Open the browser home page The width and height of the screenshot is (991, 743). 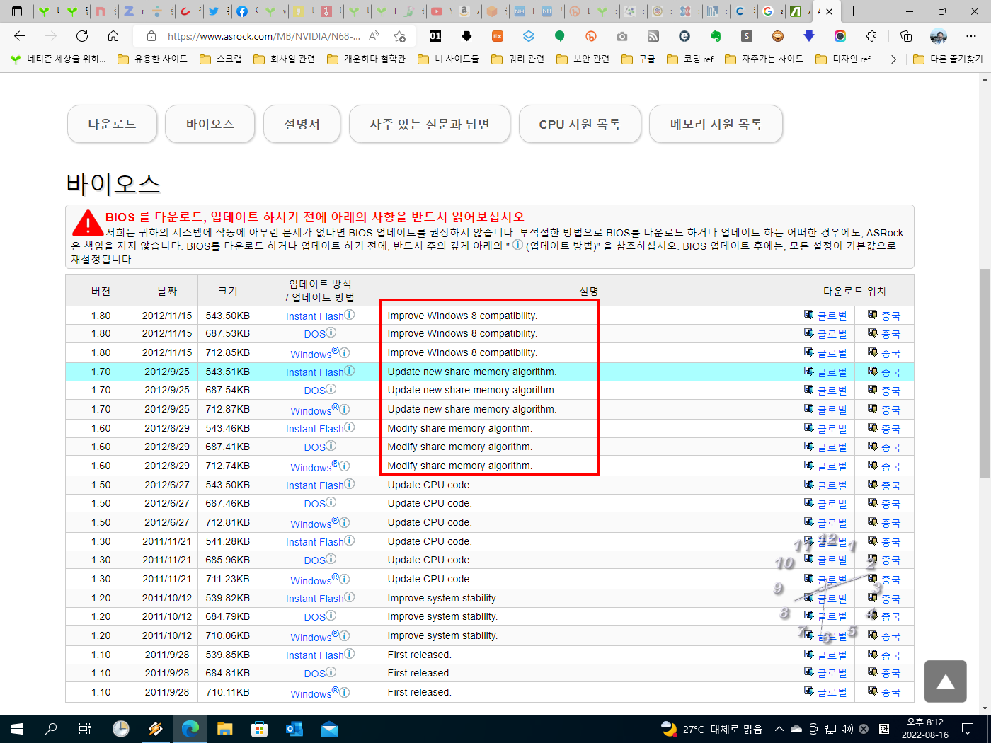pos(113,36)
